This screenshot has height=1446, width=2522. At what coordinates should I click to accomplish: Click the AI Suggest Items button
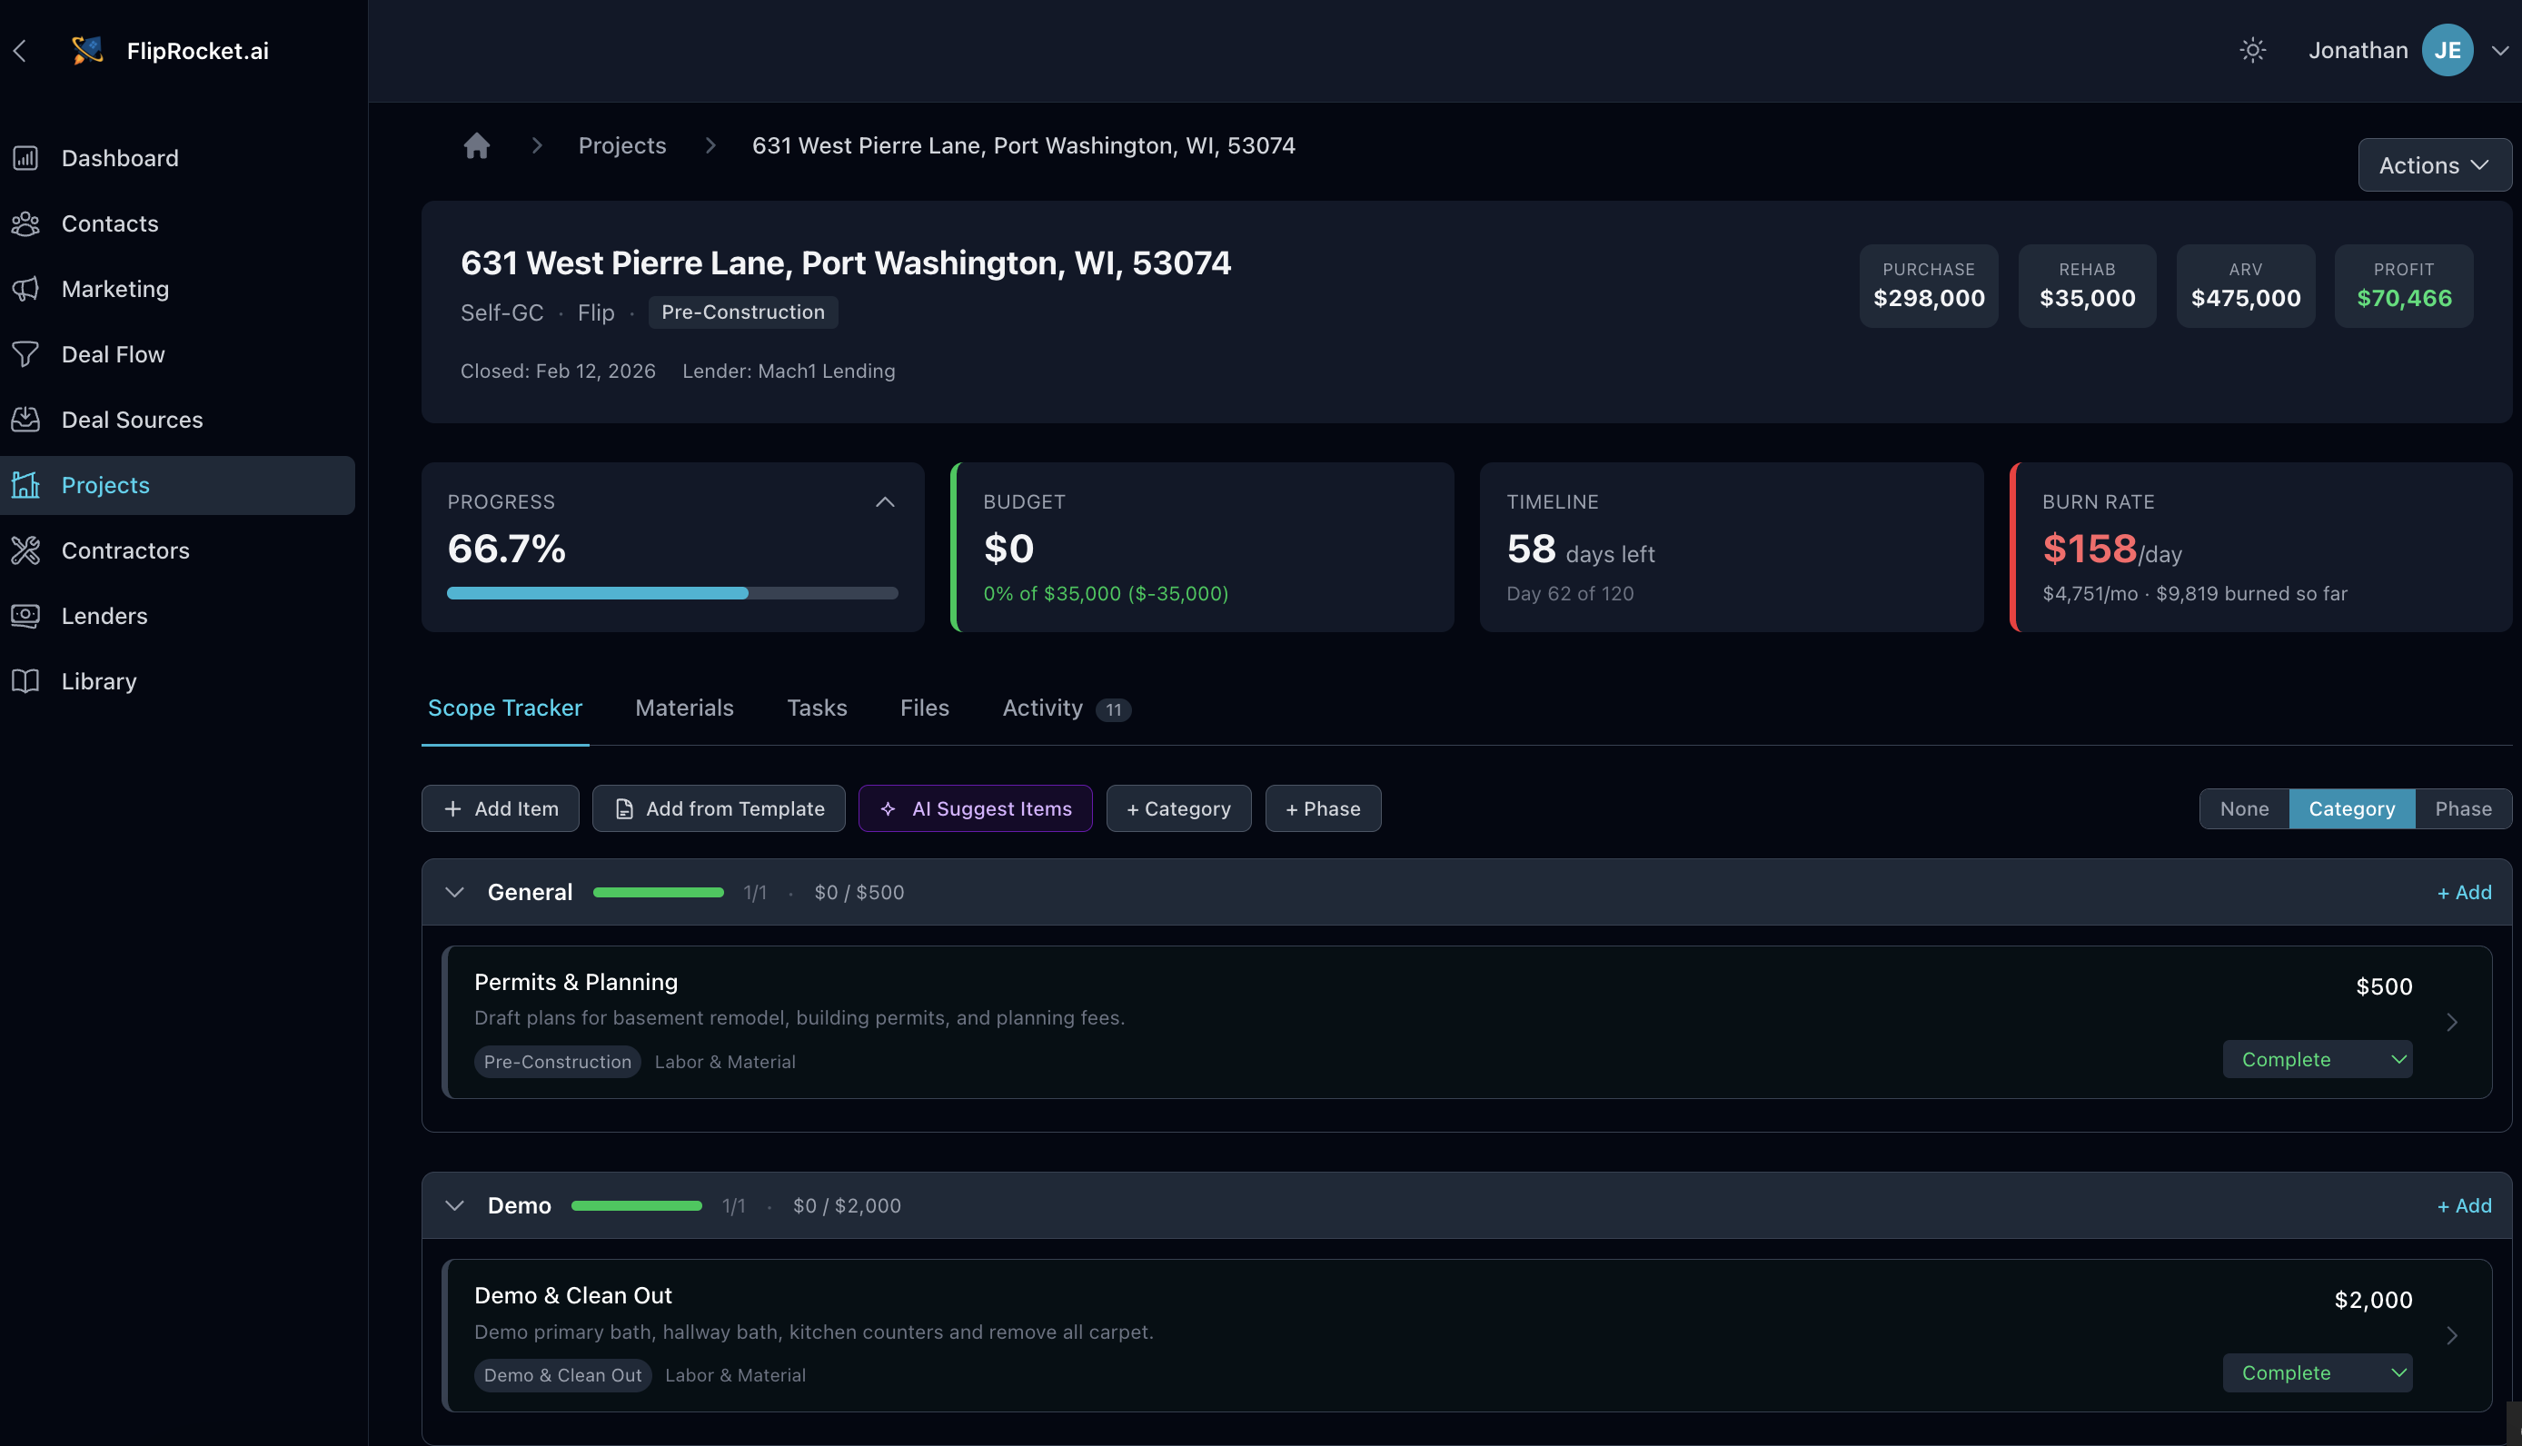tap(975, 807)
